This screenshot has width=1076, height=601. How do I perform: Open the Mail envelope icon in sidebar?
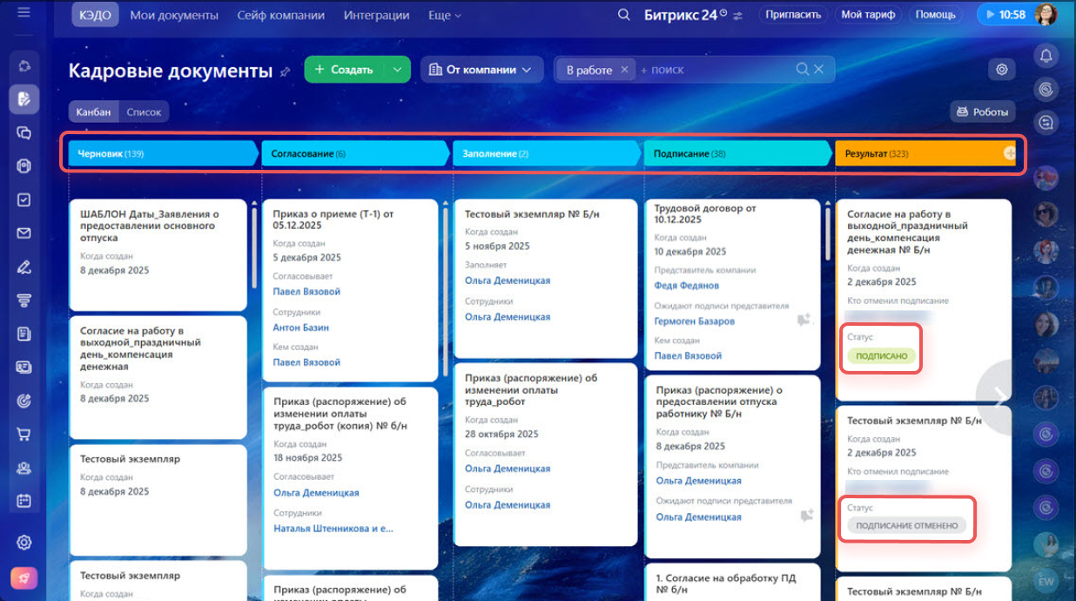click(24, 233)
